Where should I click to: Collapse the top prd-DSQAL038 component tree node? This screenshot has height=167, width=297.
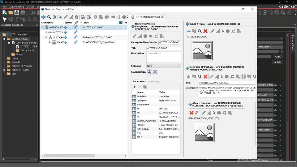click(42, 27)
